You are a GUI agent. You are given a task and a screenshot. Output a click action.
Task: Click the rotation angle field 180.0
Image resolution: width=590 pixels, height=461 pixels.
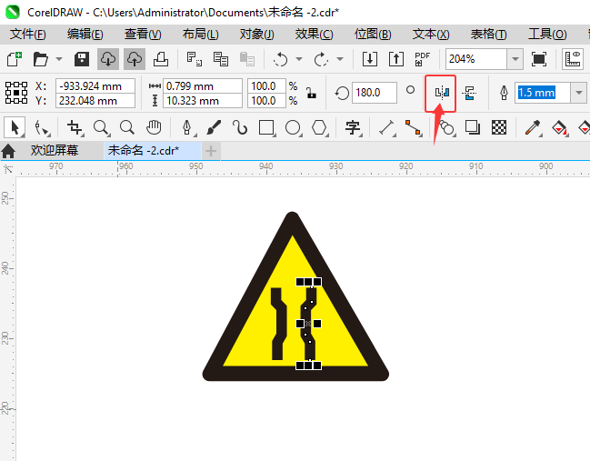pos(375,93)
